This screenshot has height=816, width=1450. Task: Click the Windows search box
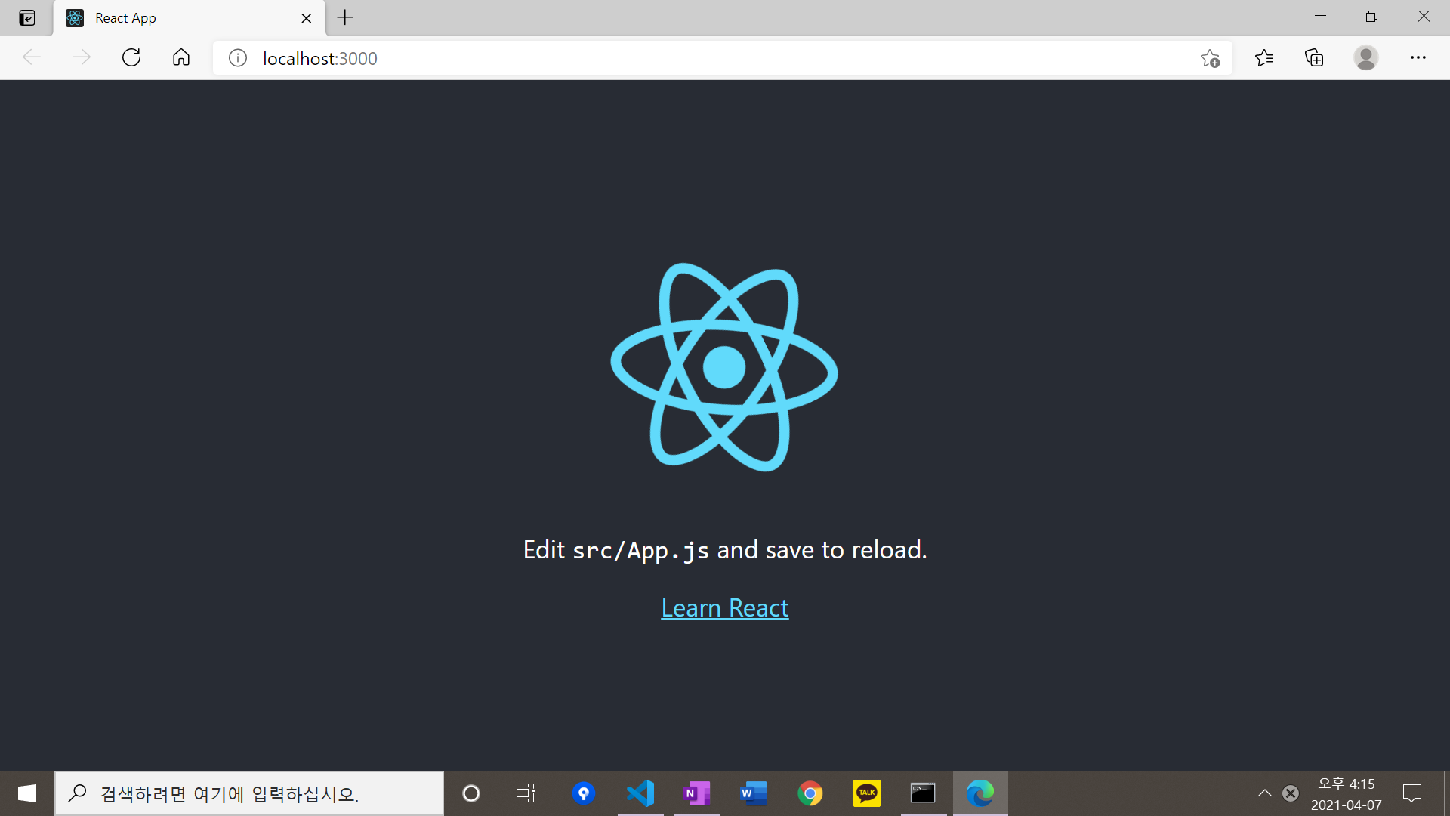(249, 793)
